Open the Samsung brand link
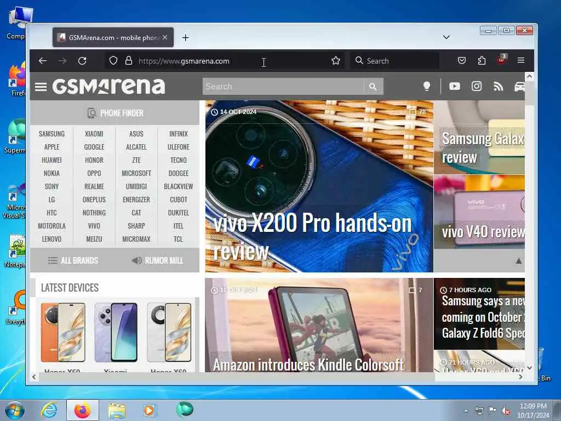 coord(52,134)
